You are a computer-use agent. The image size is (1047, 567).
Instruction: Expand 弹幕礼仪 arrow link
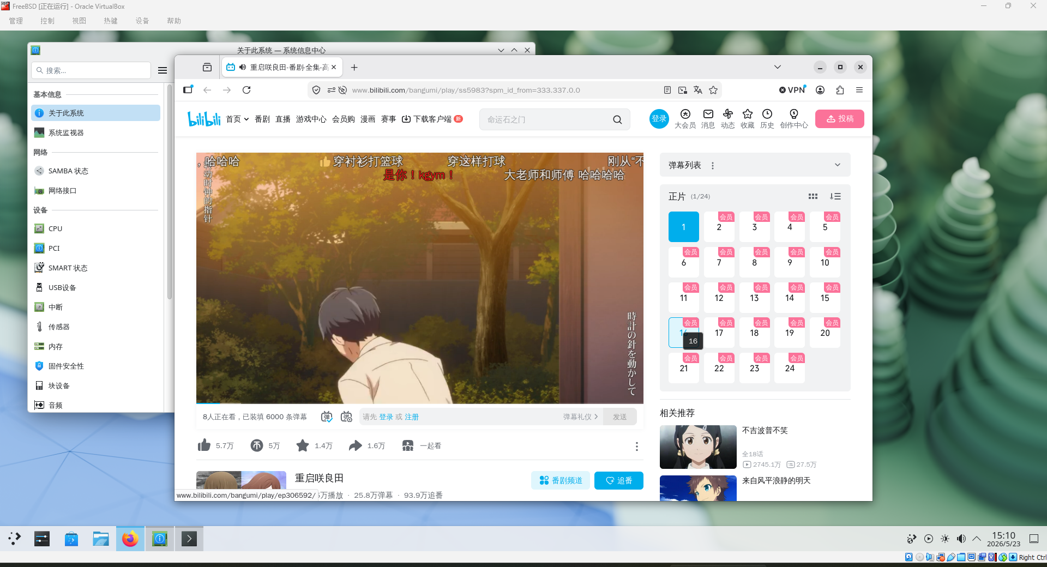(580, 417)
